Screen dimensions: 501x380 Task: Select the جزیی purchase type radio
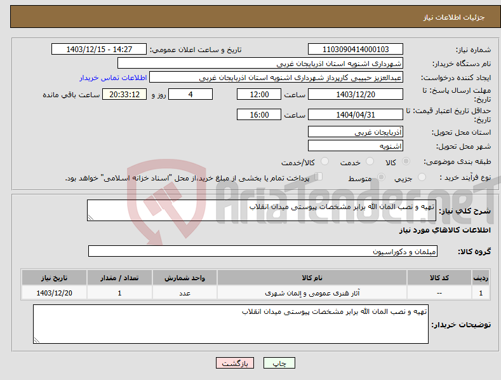pyautogui.click(x=422, y=177)
